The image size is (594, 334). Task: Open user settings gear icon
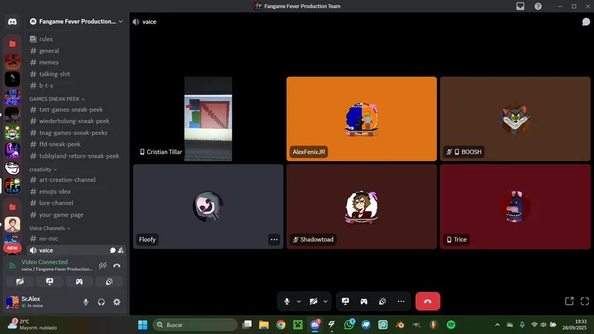click(117, 302)
